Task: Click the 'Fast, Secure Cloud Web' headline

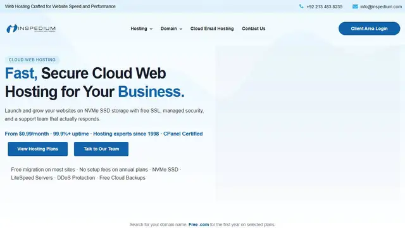Action: pos(85,73)
